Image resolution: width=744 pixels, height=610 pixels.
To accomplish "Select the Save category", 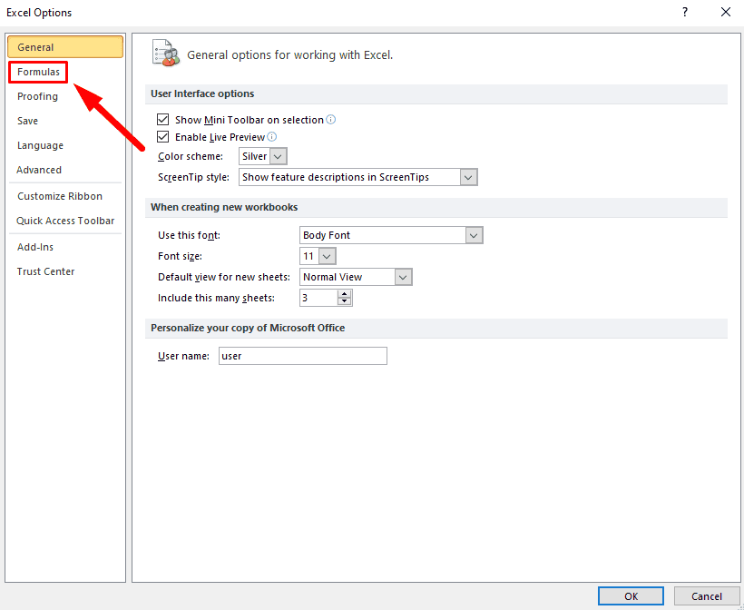I will coord(27,121).
